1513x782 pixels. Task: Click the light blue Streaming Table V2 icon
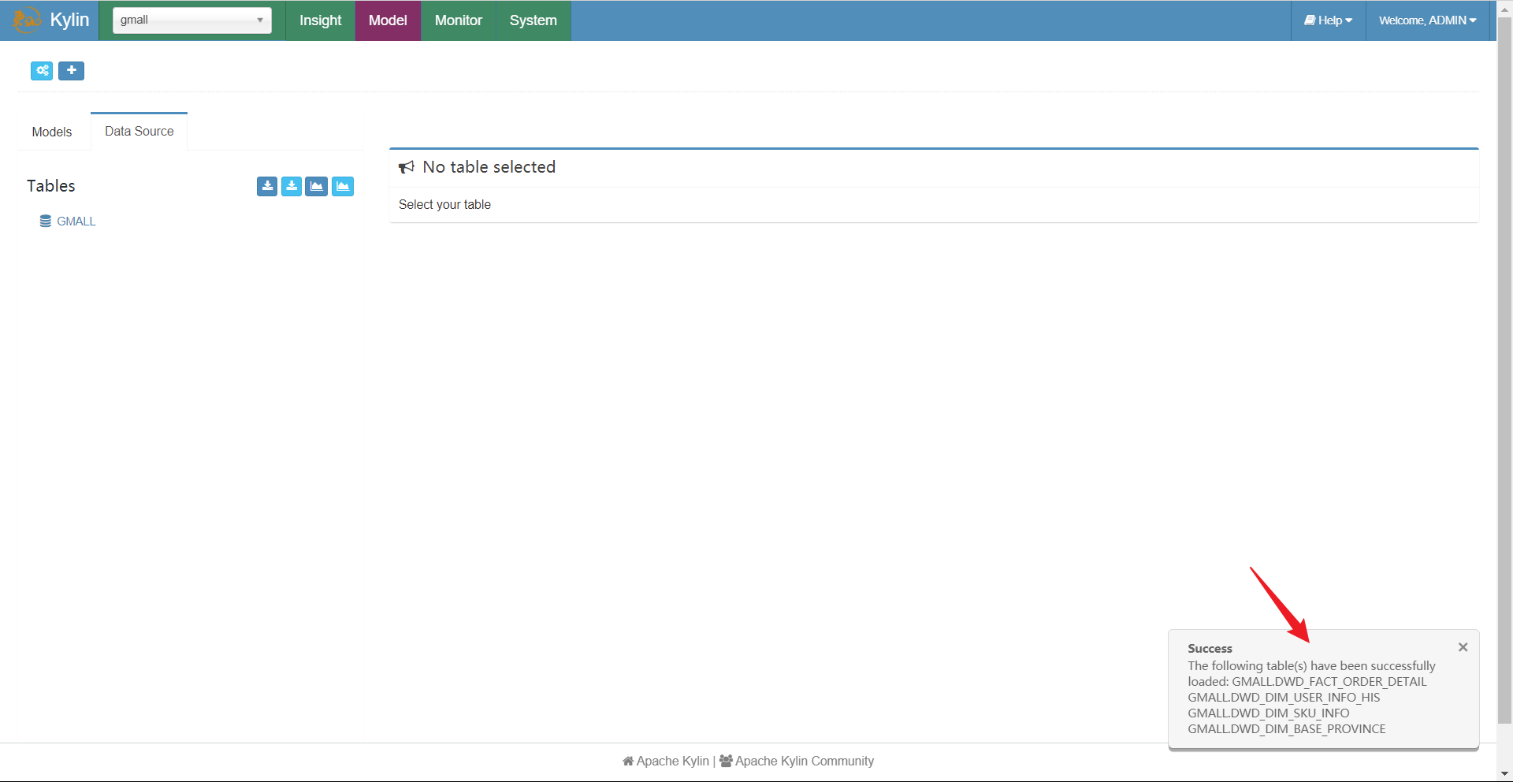point(343,186)
